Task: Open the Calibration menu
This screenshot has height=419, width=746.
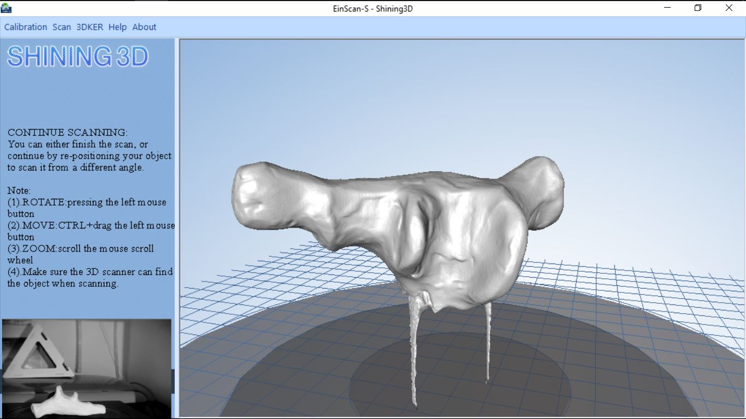Action: (26, 27)
